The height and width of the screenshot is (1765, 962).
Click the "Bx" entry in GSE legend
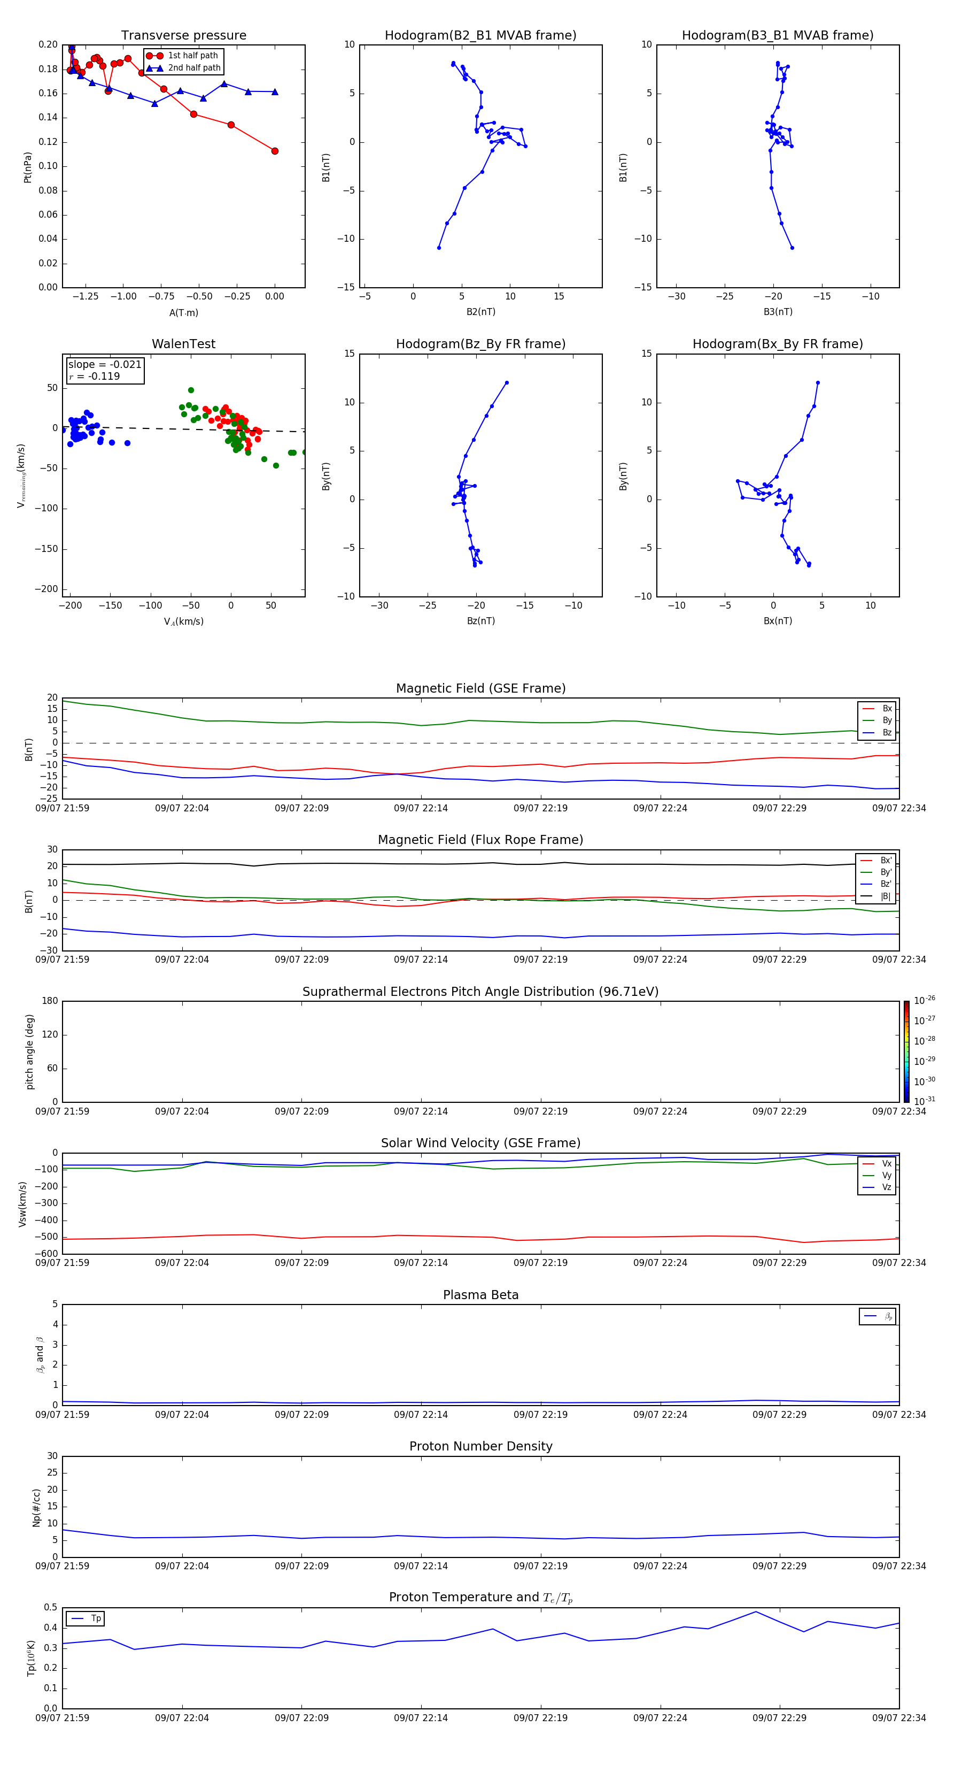(x=878, y=709)
